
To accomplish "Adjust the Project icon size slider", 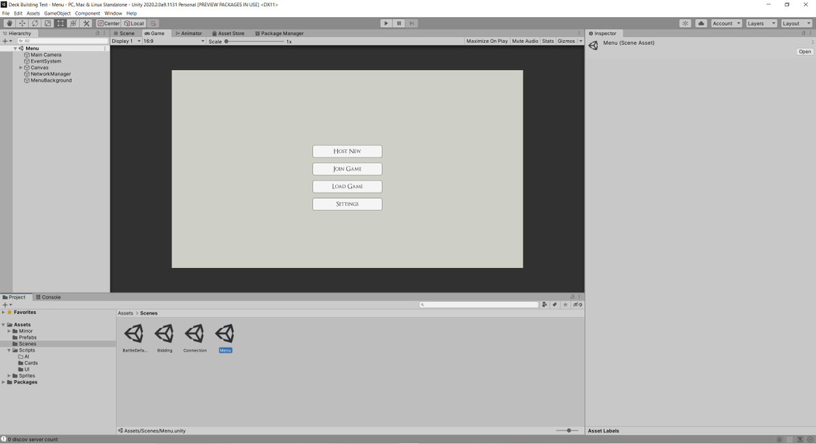I will pos(568,430).
